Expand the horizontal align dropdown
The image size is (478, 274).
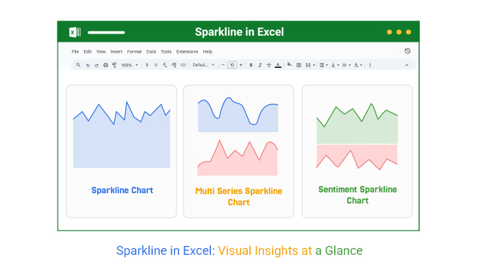pyautogui.click(x=323, y=65)
